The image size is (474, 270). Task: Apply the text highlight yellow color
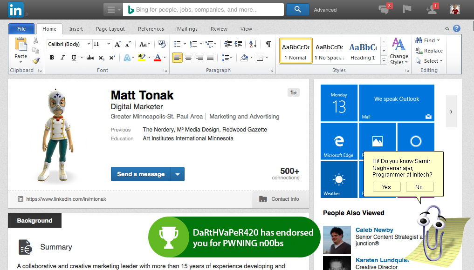click(x=142, y=58)
